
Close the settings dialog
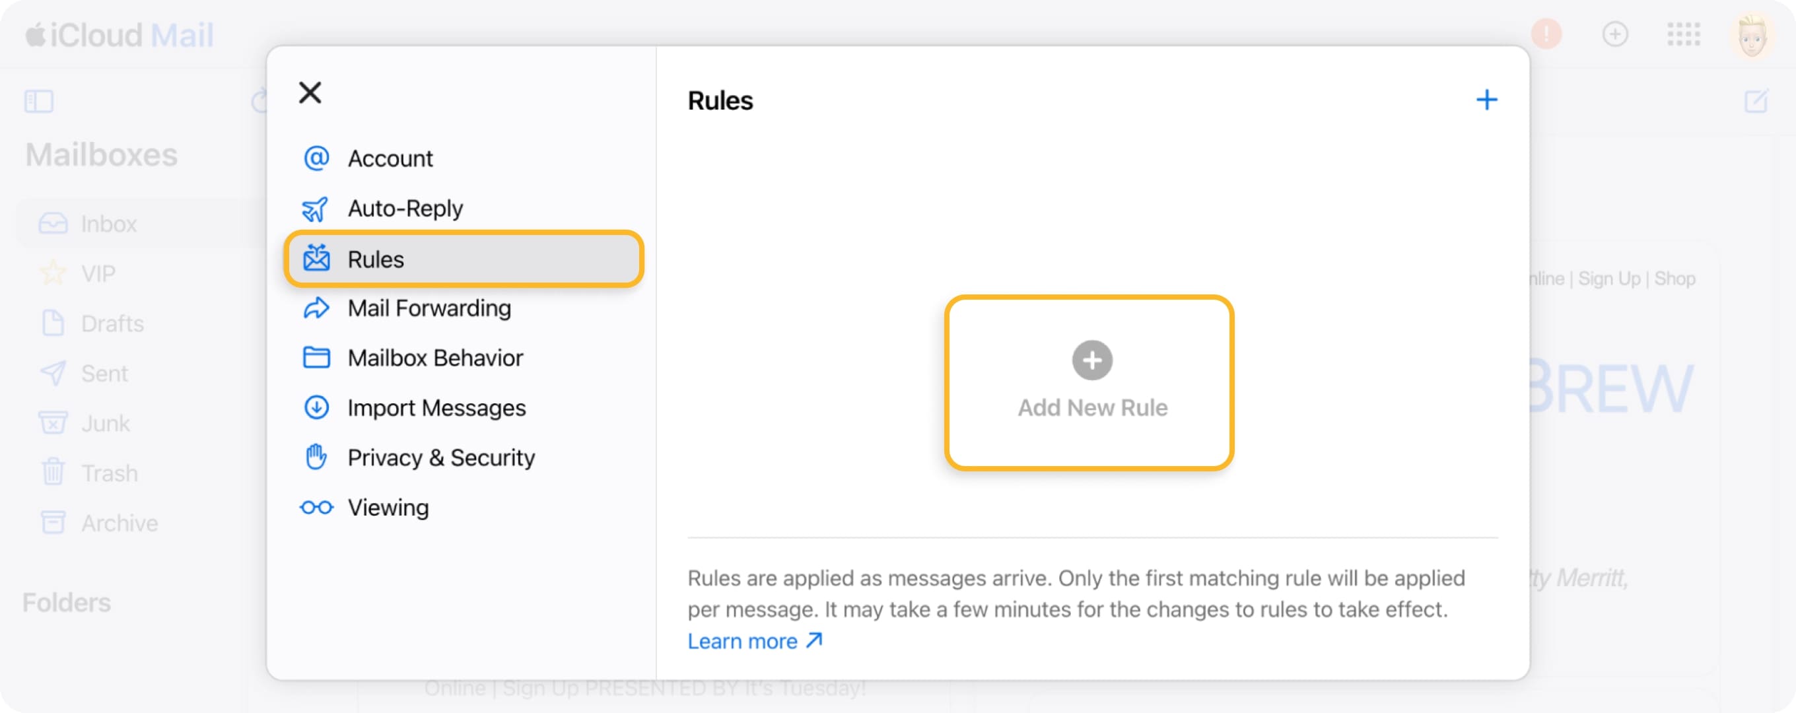point(310,92)
